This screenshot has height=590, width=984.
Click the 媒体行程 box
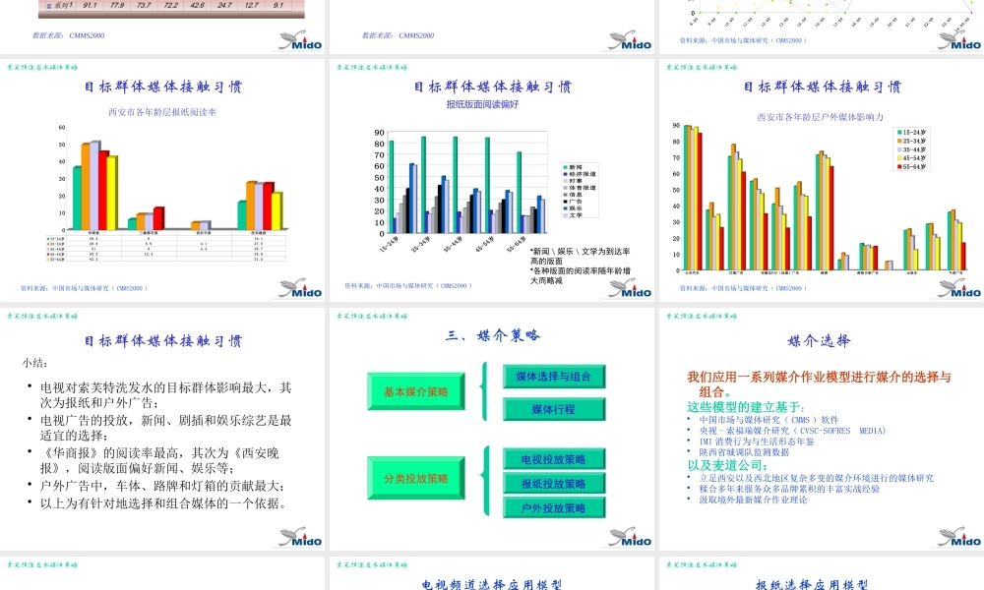point(554,409)
